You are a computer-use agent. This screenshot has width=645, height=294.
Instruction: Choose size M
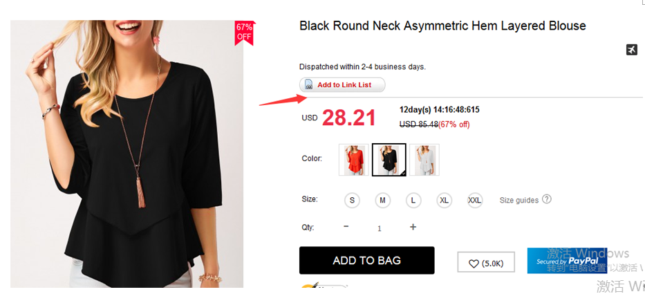pos(382,201)
